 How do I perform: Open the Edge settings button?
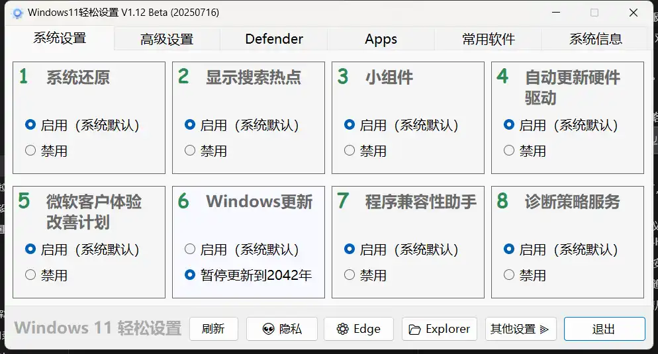(x=359, y=329)
